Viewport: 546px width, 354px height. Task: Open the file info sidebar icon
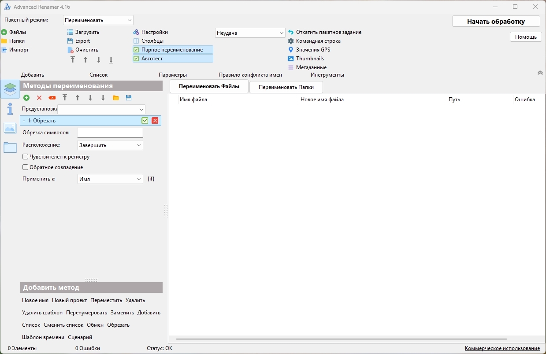[x=10, y=109]
